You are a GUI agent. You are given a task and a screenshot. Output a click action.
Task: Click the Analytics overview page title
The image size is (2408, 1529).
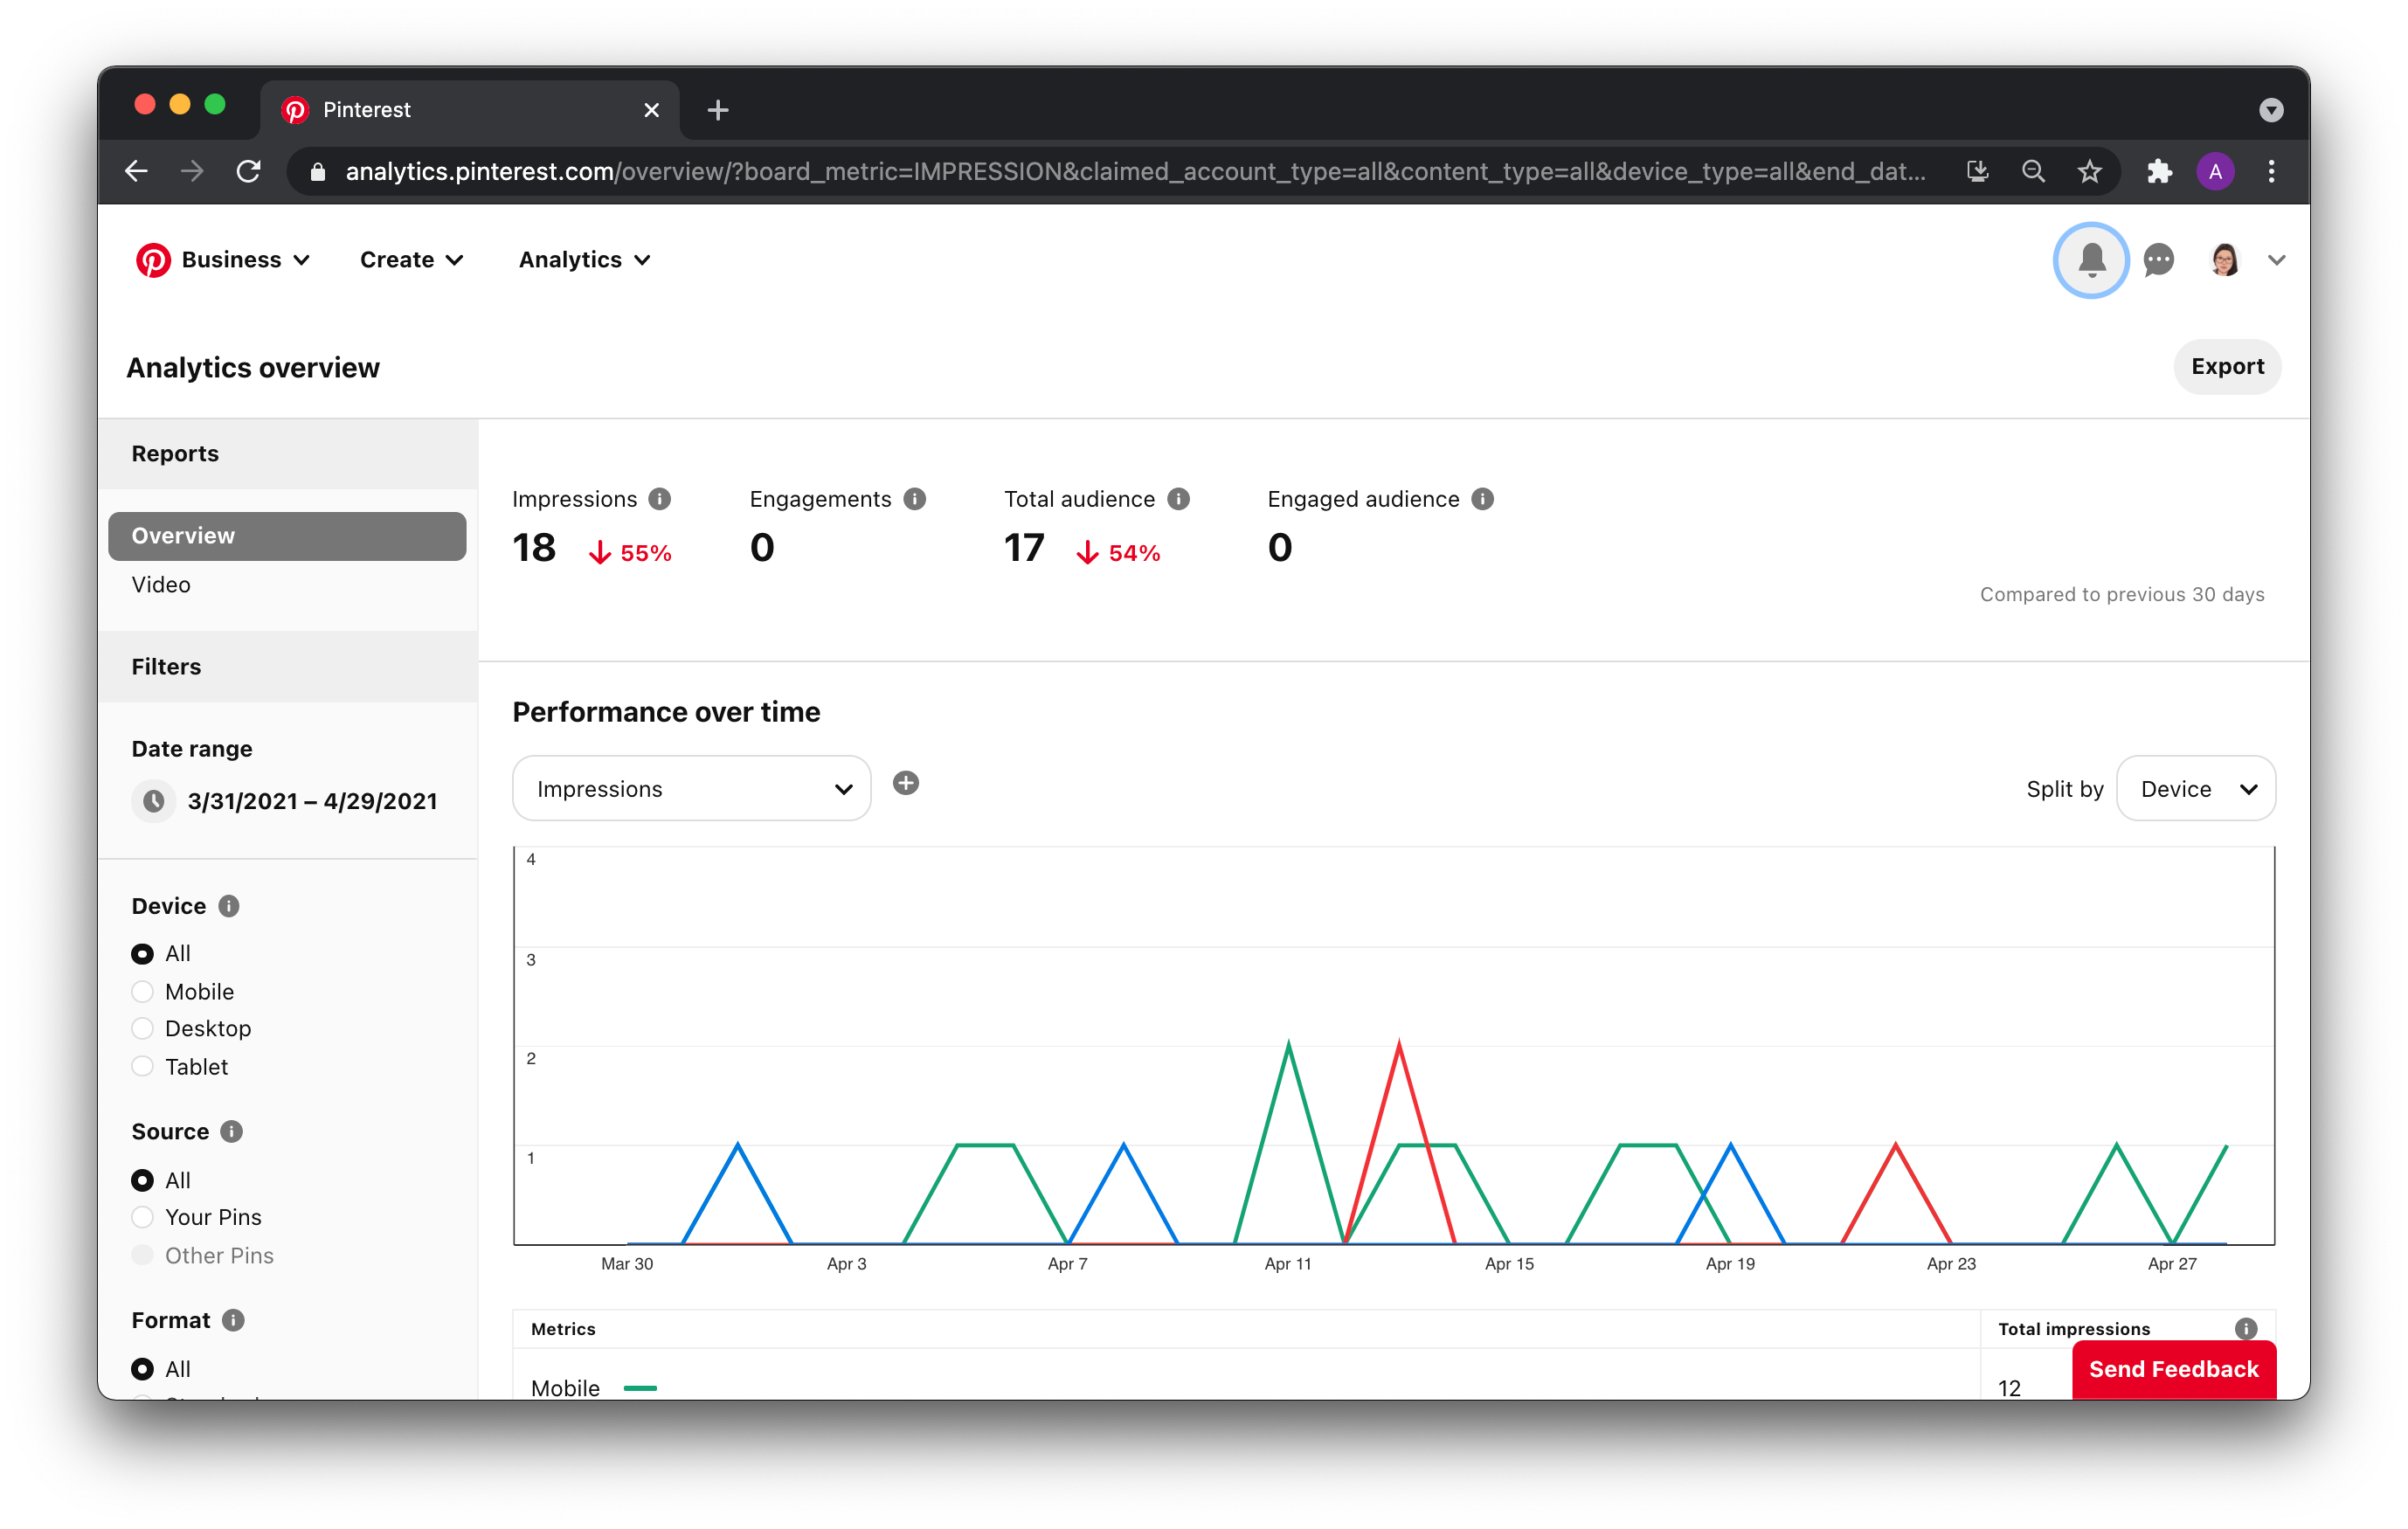click(x=253, y=368)
